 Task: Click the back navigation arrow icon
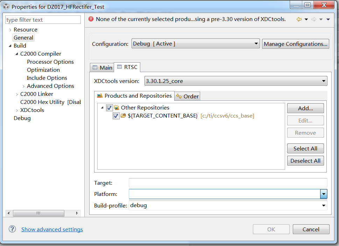point(299,19)
